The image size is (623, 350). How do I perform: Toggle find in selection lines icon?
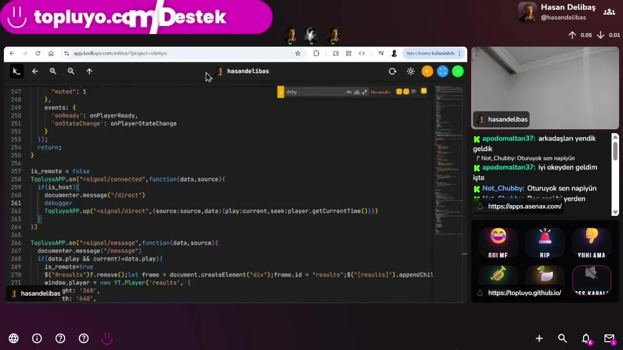[414, 91]
